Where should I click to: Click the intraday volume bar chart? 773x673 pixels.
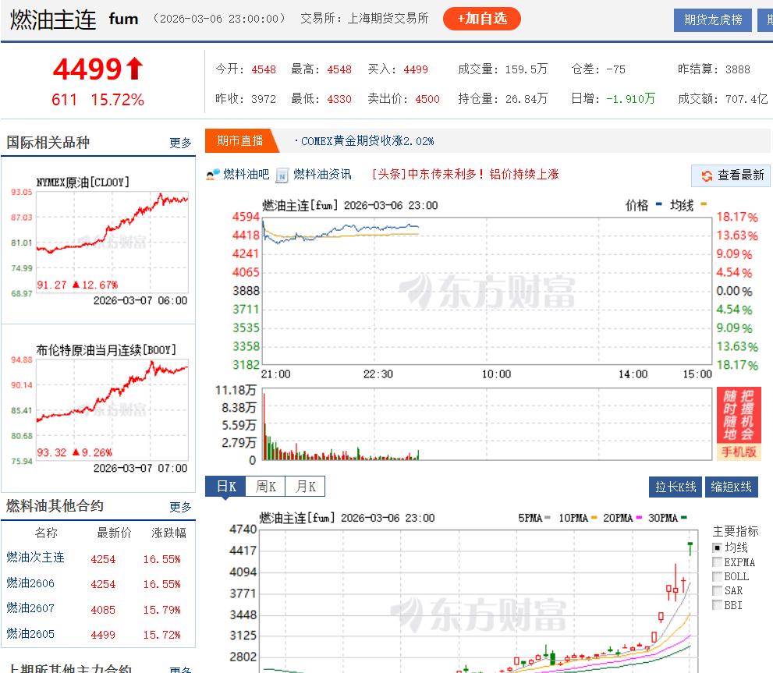pos(487,424)
